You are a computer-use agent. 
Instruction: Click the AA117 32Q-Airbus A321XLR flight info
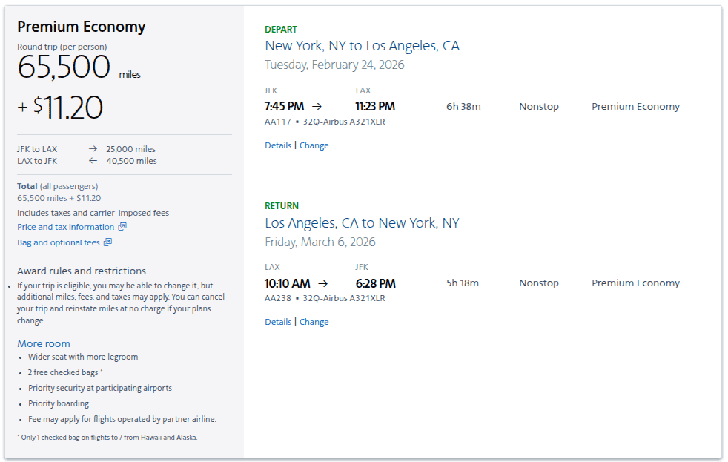click(x=325, y=122)
